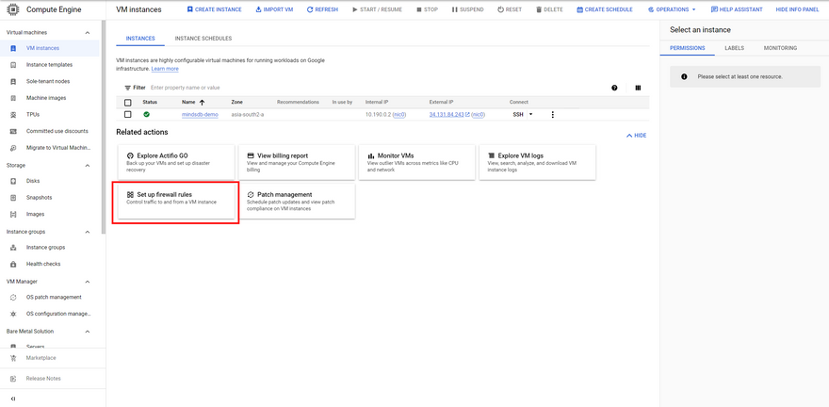Click the Disks icon in the sidebar
Screen dimensions: 829x407
pyautogui.click(x=13, y=181)
